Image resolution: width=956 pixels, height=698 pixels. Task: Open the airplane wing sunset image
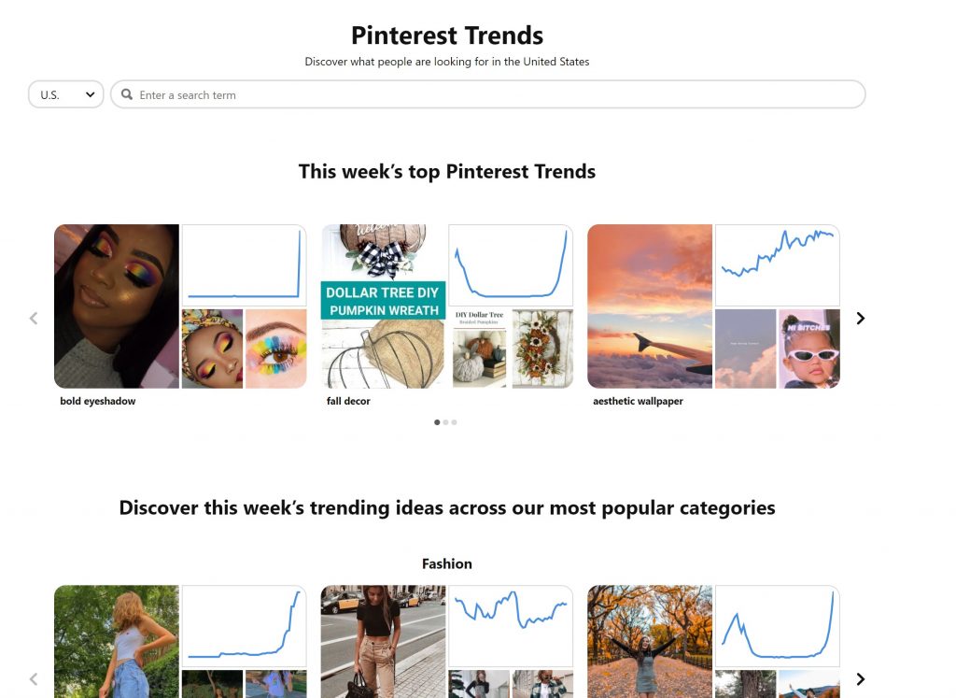click(650, 306)
